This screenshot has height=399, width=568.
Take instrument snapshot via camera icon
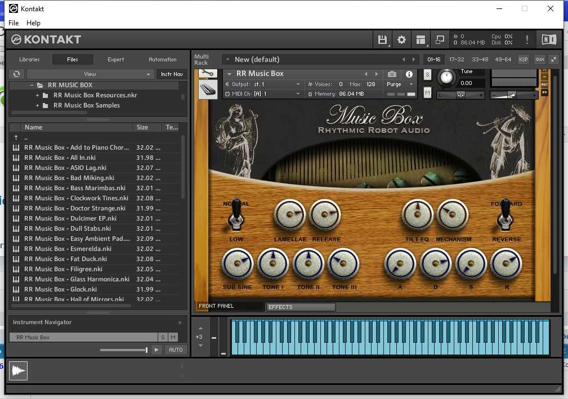click(x=392, y=74)
